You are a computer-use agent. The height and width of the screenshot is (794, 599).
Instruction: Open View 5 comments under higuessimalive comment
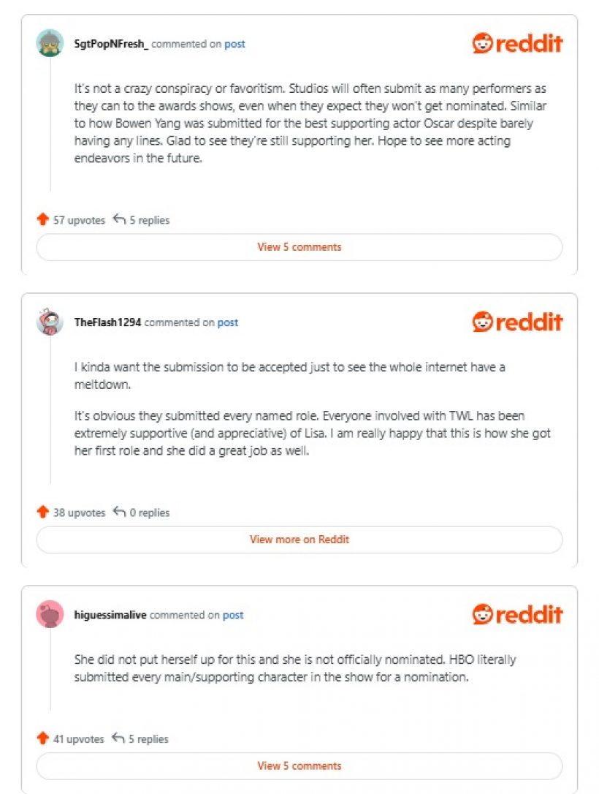coord(299,765)
